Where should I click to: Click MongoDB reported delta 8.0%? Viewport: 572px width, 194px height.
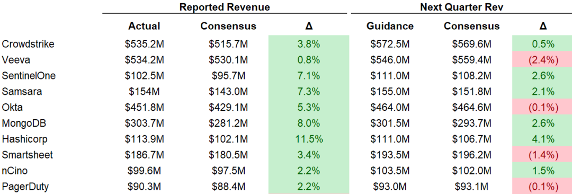[x=309, y=123]
